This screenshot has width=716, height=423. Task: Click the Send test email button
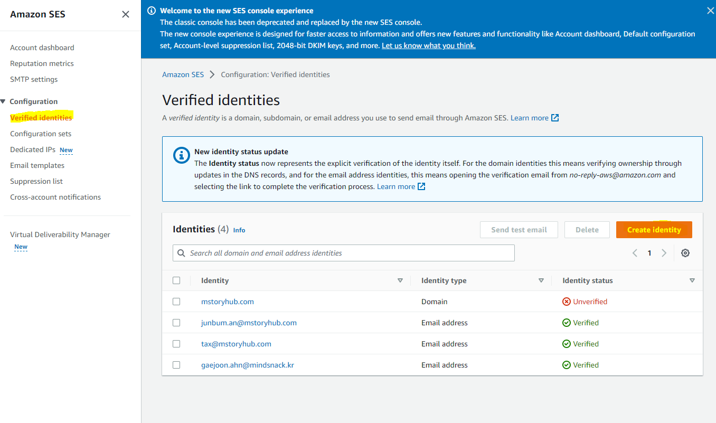(519, 230)
